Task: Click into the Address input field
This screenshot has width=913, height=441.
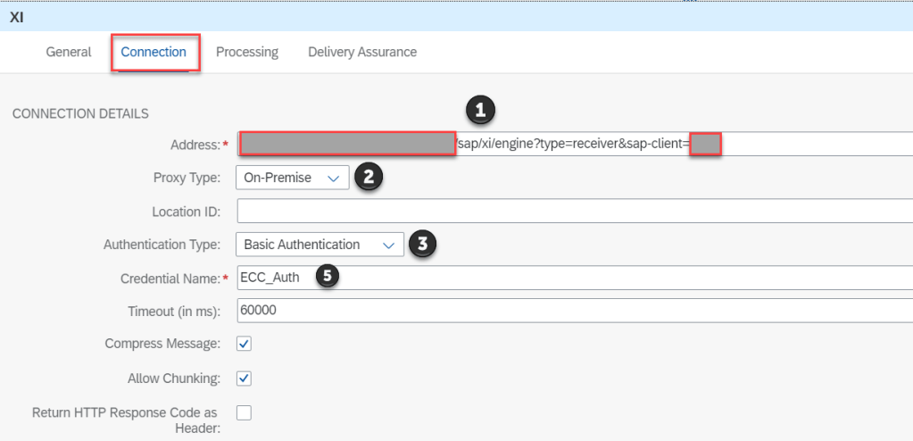Action: coord(571,144)
